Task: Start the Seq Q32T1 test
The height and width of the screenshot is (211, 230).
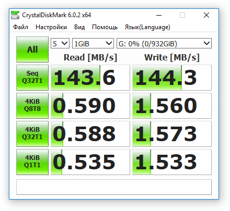Action: coord(32,78)
